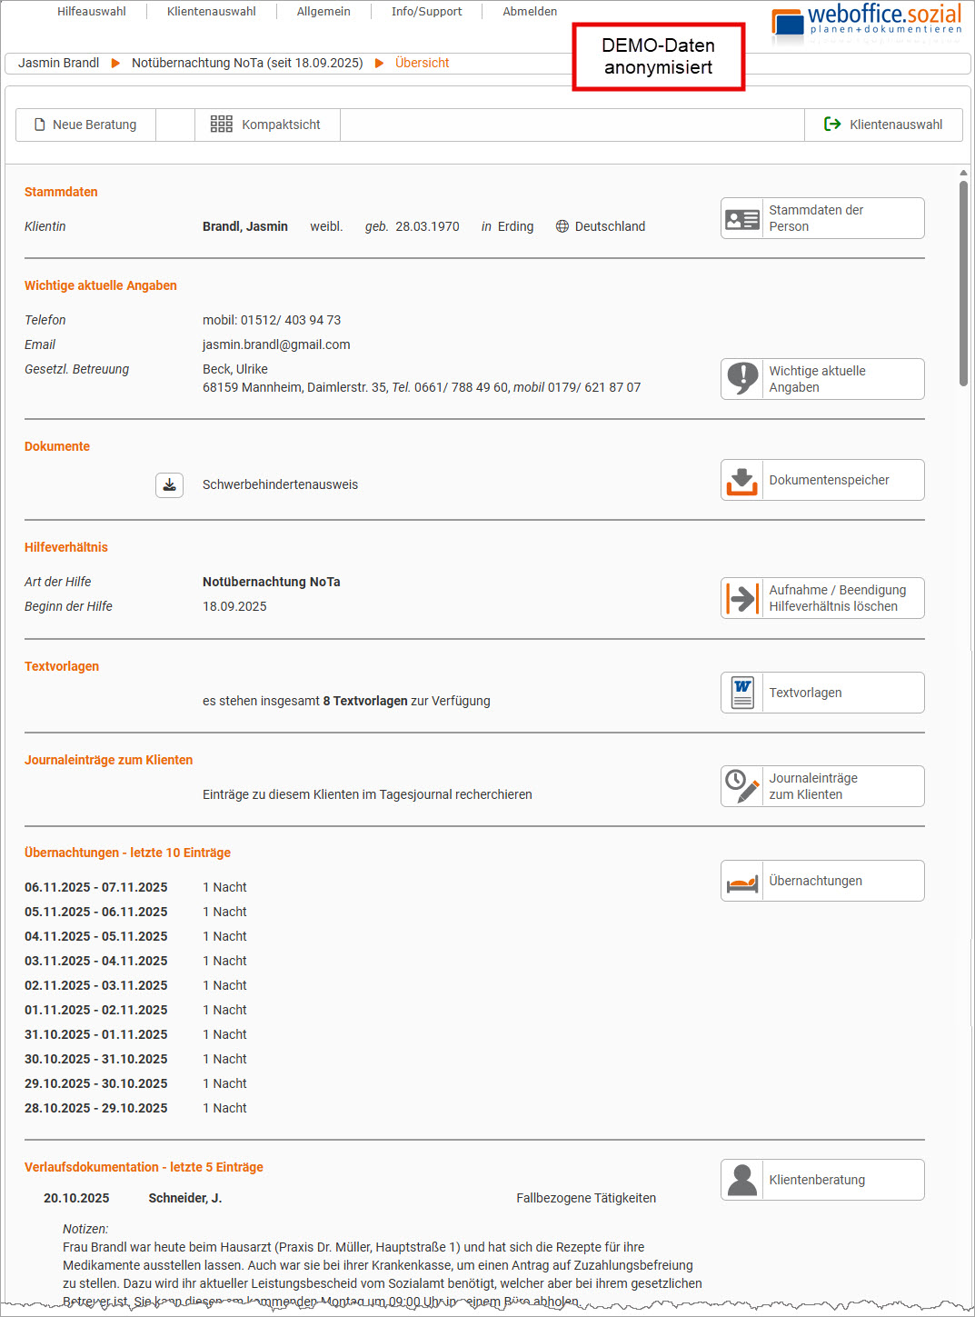The width and height of the screenshot is (975, 1317).
Task: Click the Jasmin Brandl breadcrumb
Action: click(59, 64)
